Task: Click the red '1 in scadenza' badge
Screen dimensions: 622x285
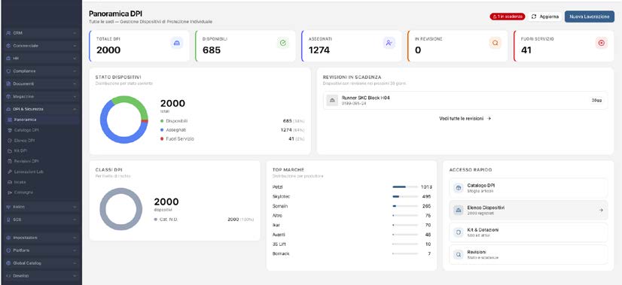Action: coord(508,17)
